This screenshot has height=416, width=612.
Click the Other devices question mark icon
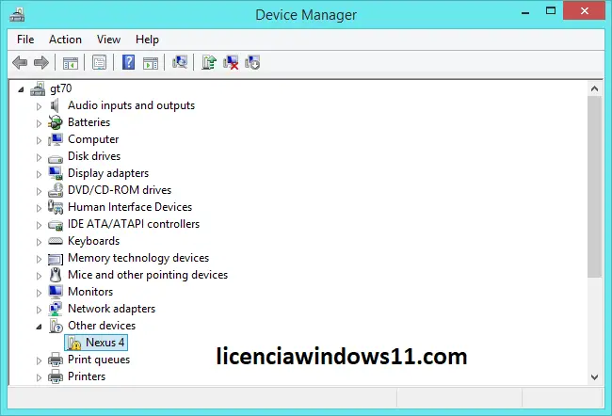coord(56,326)
